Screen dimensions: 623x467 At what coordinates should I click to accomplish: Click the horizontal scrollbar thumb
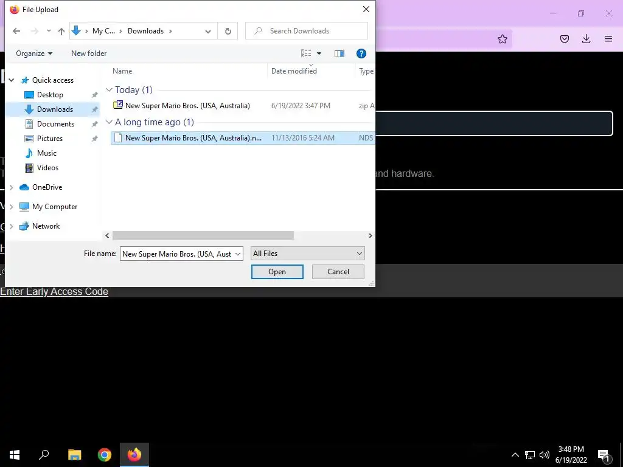point(203,235)
